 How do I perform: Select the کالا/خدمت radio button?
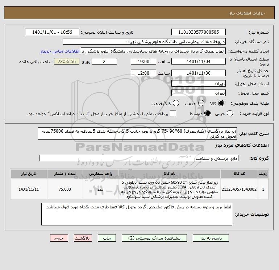click(x=176, y=103)
